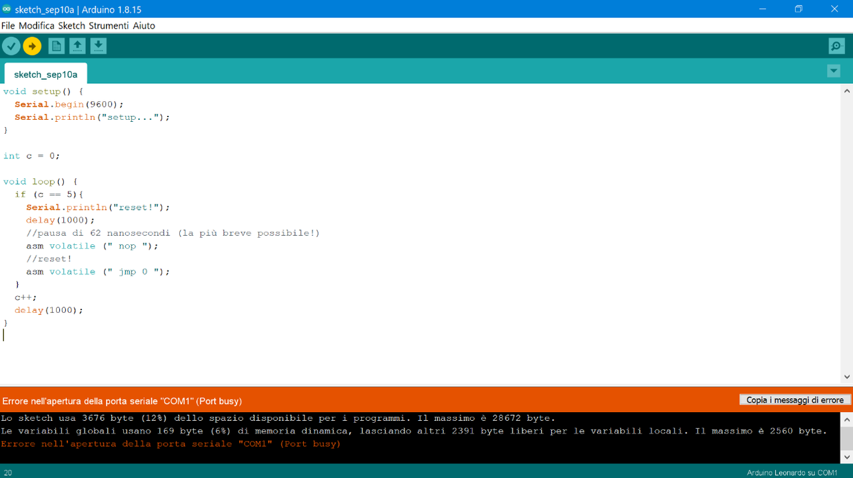This screenshot has height=478, width=853.
Task: Create a new sketch with New icon
Action: 57,46
